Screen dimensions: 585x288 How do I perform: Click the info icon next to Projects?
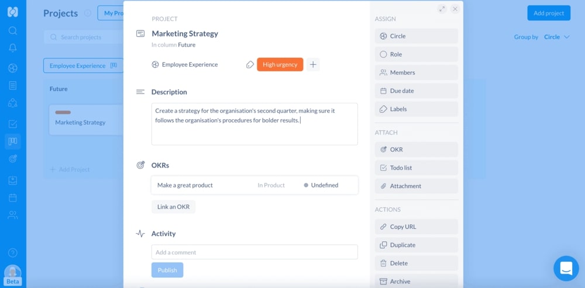(88, 13)
